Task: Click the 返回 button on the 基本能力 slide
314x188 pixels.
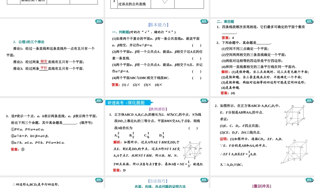Action: (x=204, y=21)
